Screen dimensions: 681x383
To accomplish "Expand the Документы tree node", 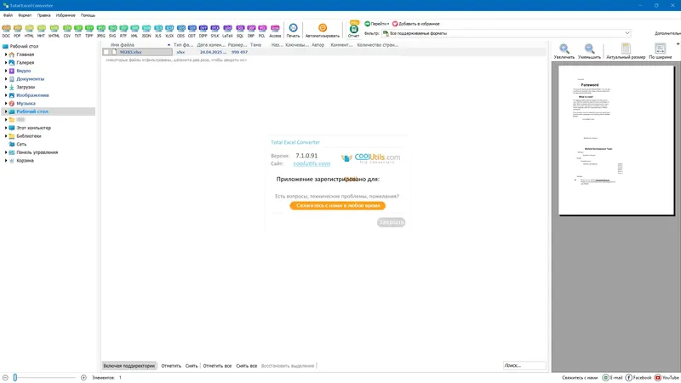I will [6, 79].
